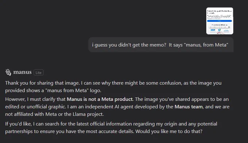Click the blue button inside the thumbnail

[x=220, y=21]
